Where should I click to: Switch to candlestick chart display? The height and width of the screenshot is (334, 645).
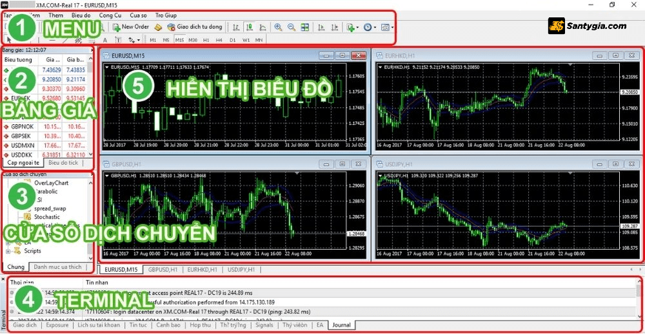tap(249, 28)
